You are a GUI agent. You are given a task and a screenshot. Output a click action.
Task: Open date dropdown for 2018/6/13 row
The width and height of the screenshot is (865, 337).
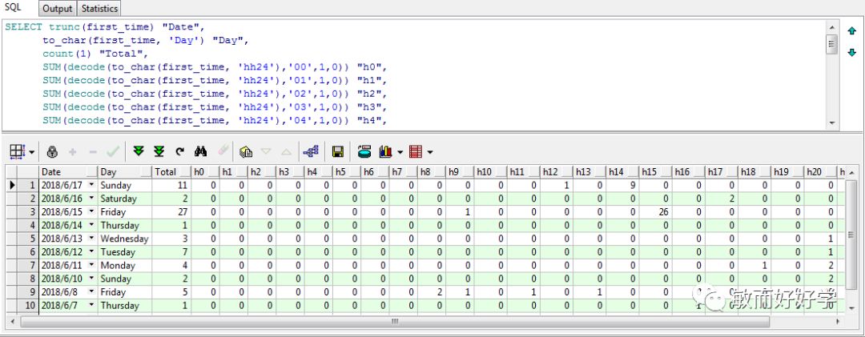[x=91, y=239]
